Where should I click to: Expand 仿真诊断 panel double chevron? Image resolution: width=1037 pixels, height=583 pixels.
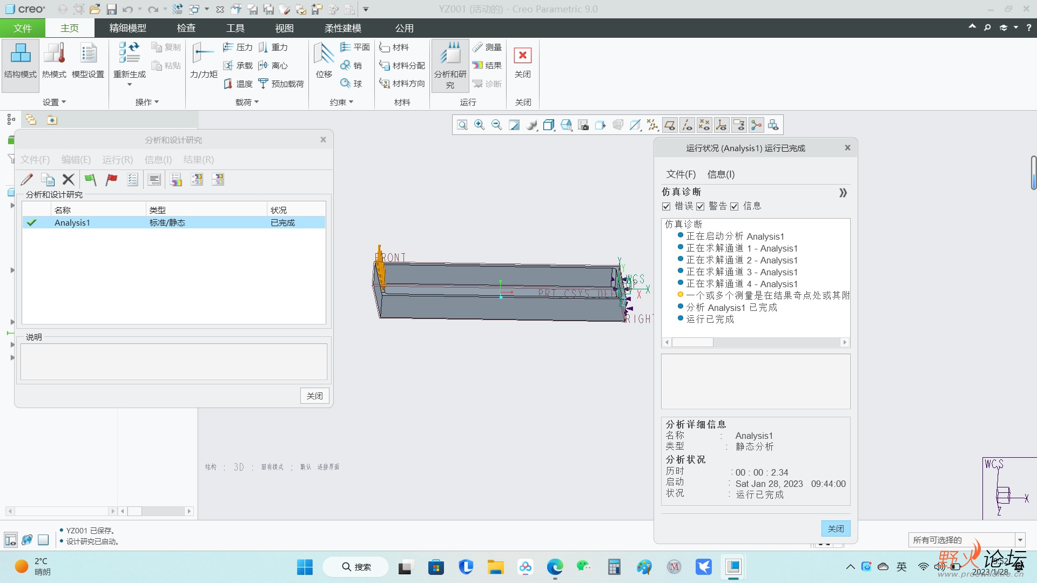pos(843,193)
